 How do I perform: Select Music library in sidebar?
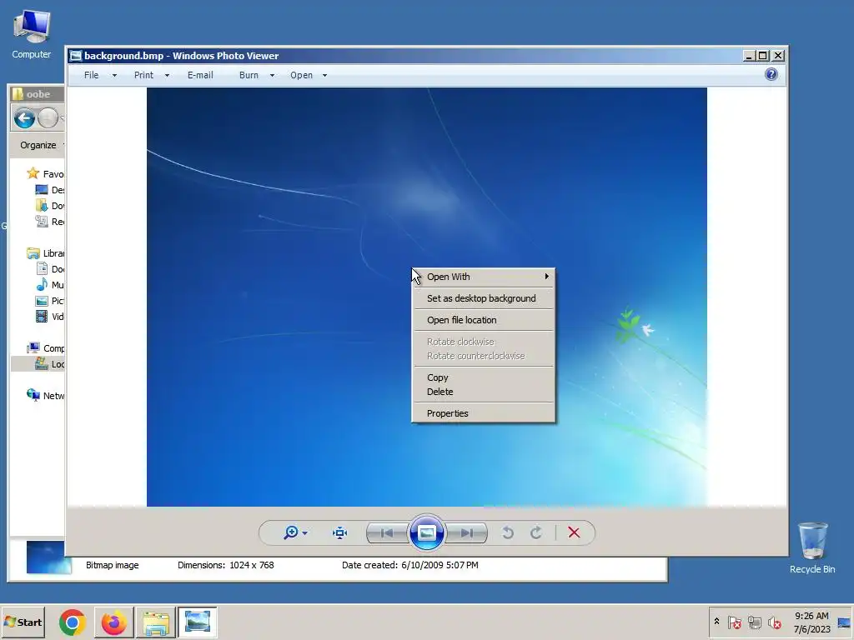[x=42, y=285]
